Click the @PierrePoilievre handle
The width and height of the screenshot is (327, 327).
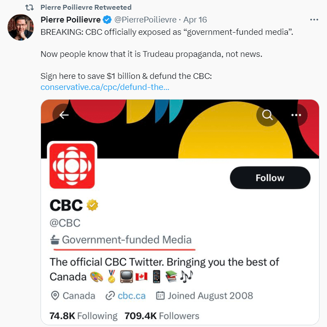(145, 20)
